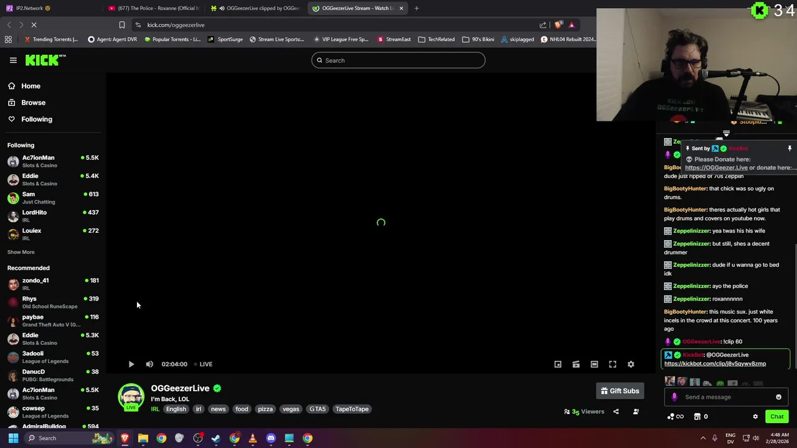Select the vegas stream tag
Viewport: 797px width, 448px height.
[291, 409]
